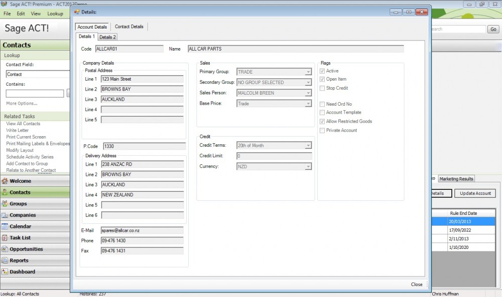502x297 pixels.
Task: Click Print Current Screen task link
Action: (26, 137)
